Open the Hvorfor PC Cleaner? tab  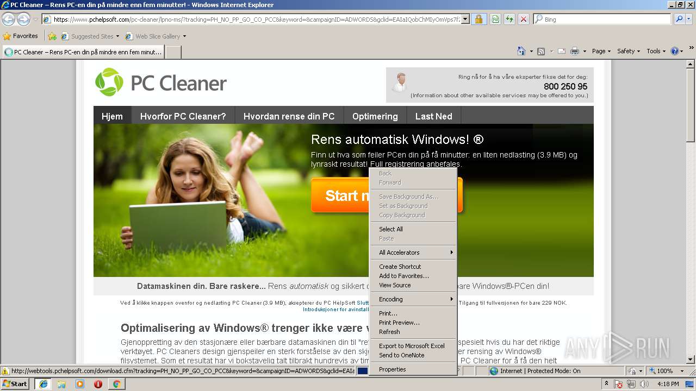pyautogui.click(x=183, y=116)
